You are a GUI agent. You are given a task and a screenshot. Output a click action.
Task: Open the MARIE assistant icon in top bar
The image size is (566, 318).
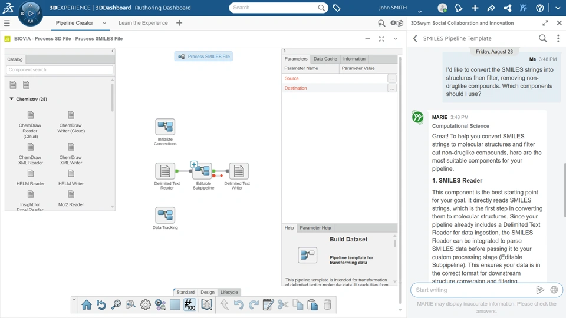click(524, 8)
